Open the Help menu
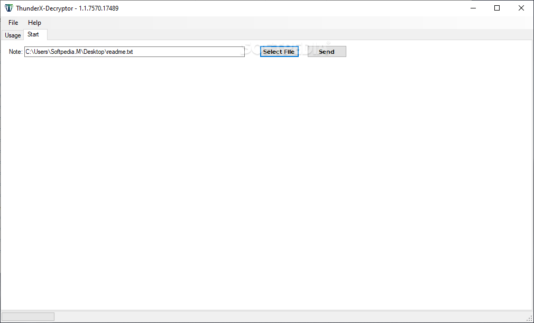This screenshot has width=534, height=323. pos(34,23)
